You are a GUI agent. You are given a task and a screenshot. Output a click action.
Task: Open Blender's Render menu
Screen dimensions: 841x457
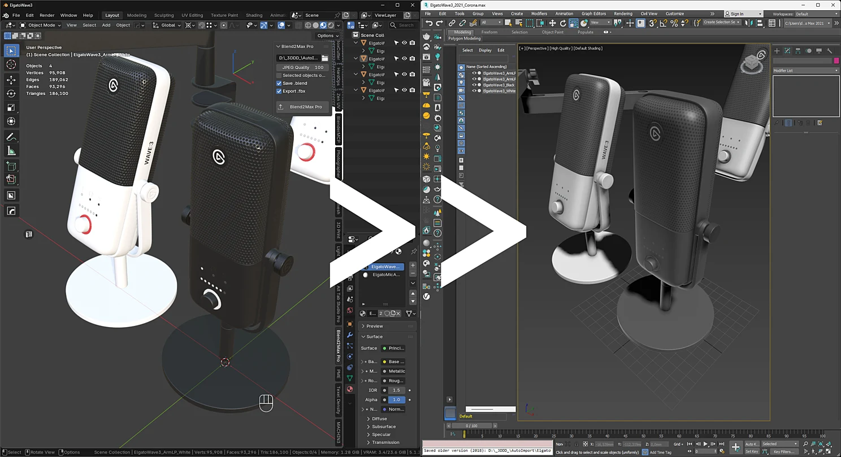coord(47,15)
